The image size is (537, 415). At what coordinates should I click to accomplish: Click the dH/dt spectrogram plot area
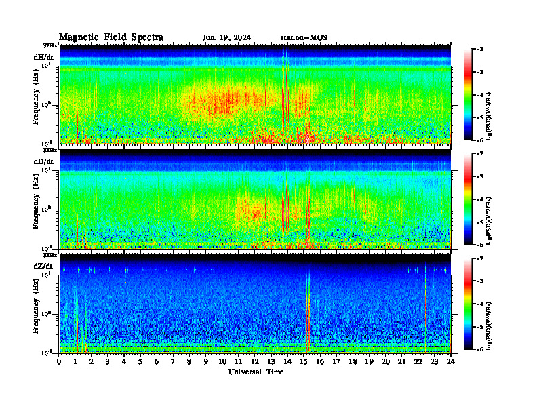[255, 94]
